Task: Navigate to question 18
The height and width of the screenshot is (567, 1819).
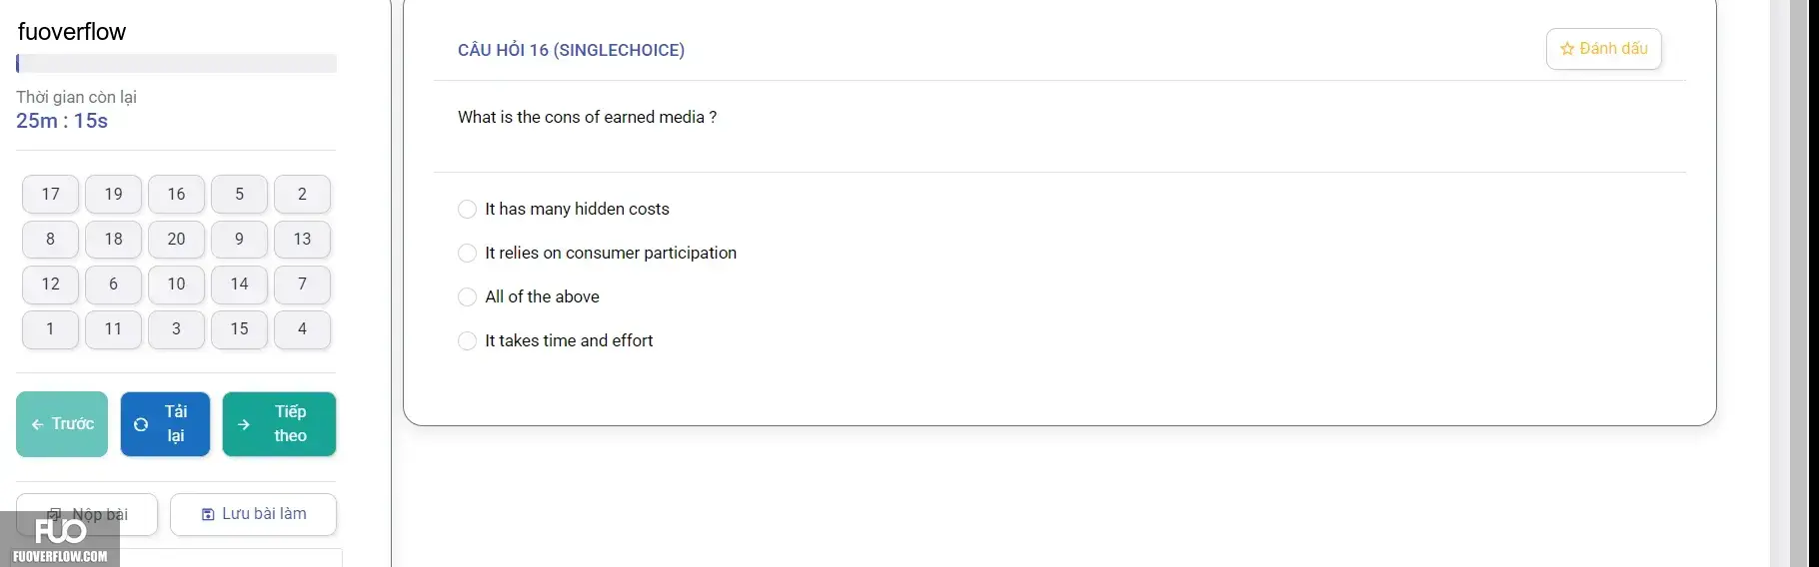Action: pyautogui.click(x=113, y=239)
